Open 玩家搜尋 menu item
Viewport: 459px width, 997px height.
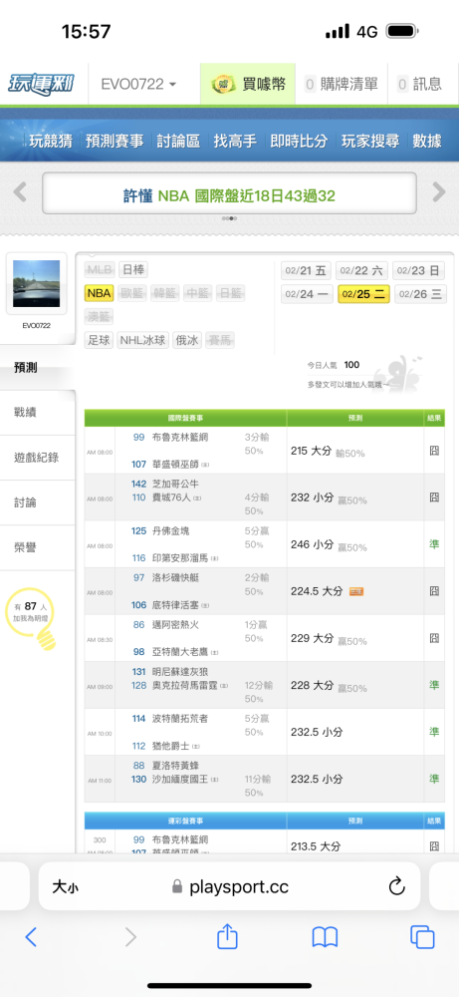(370, 142)
